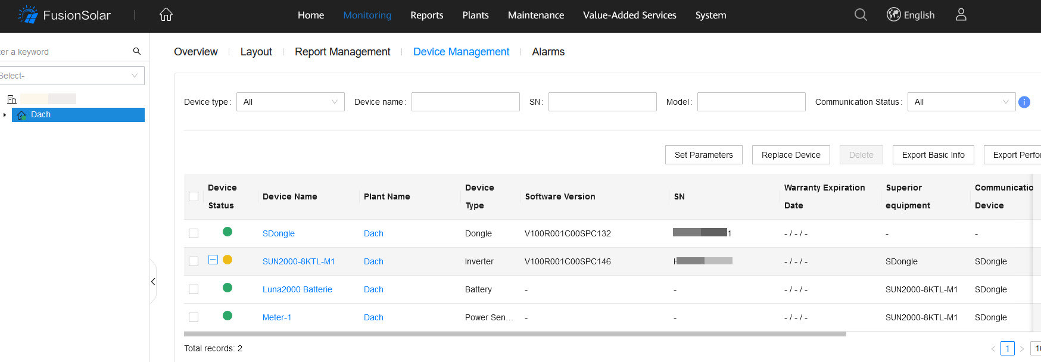Click the globe language icon

(x=893, y=15)
